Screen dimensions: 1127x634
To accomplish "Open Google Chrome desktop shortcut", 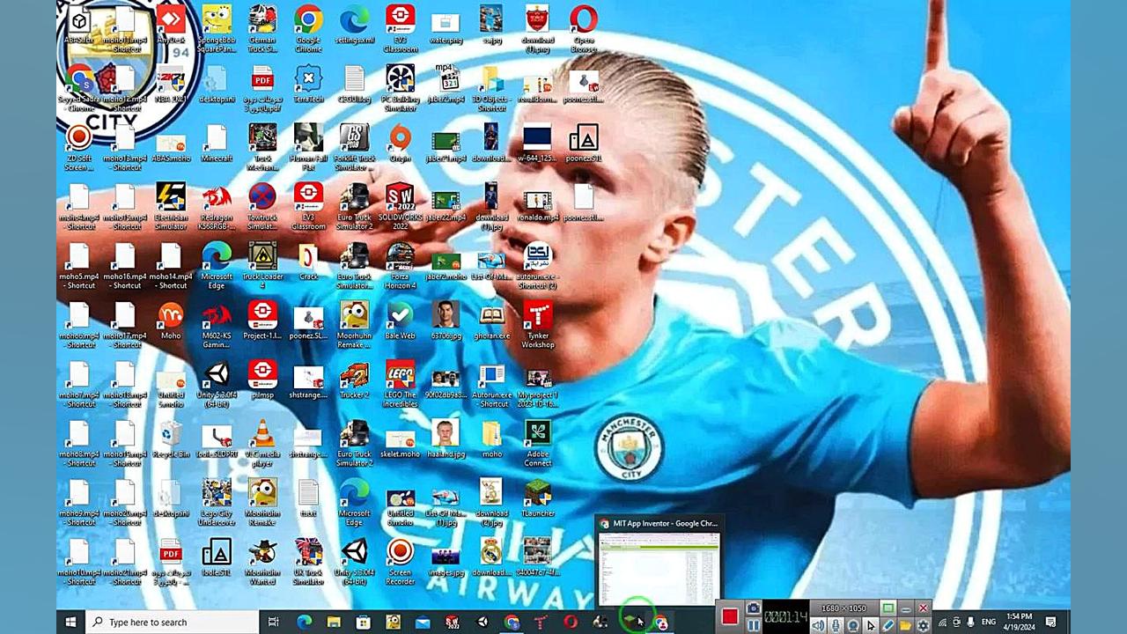I will coord(308,28).
